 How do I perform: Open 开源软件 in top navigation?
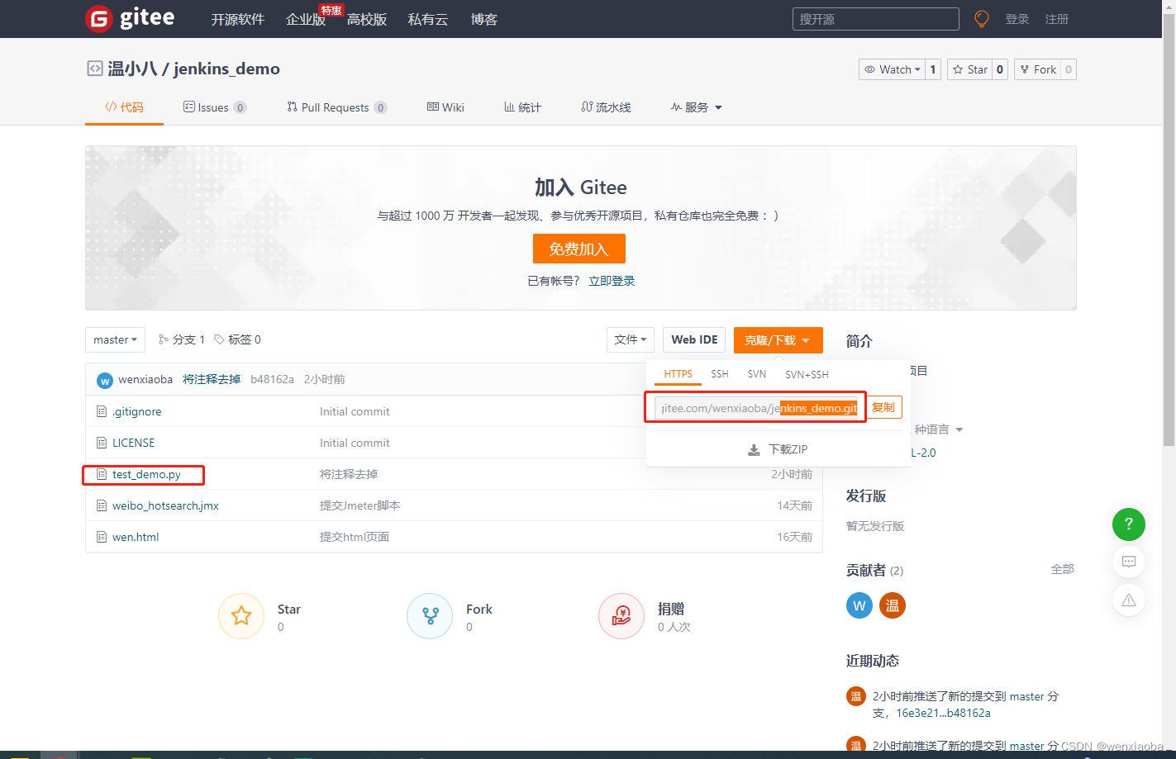(x=238, y=19)
